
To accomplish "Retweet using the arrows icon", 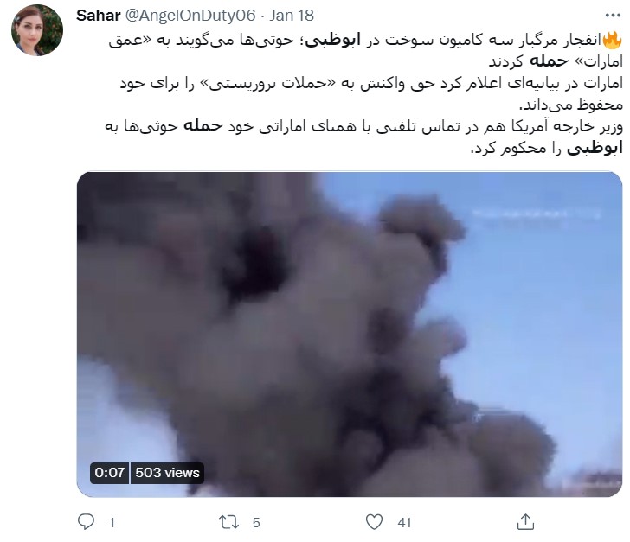I will pos(229,522).
